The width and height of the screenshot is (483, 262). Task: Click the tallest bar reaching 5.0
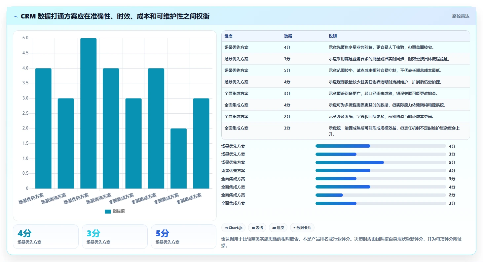point(88,113)
